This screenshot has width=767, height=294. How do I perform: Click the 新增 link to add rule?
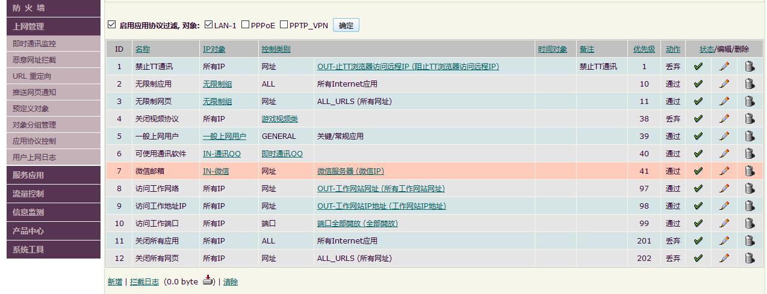point(114,282)
